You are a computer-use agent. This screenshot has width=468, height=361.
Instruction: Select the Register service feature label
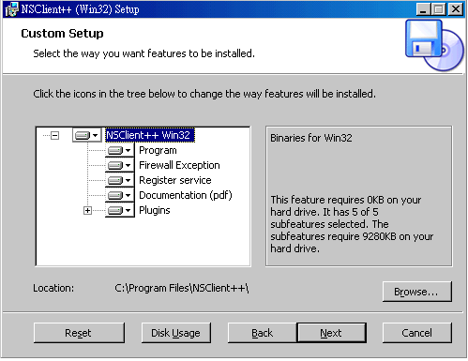pyautogui.click(x=175, y=180)
